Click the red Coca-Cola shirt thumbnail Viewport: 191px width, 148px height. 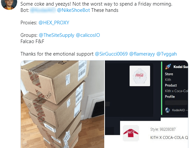(131, 133)
